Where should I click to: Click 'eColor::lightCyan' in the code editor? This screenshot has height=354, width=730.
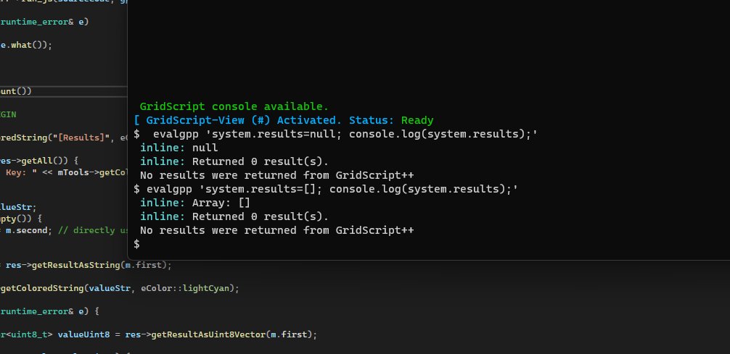tap(185, 288)
